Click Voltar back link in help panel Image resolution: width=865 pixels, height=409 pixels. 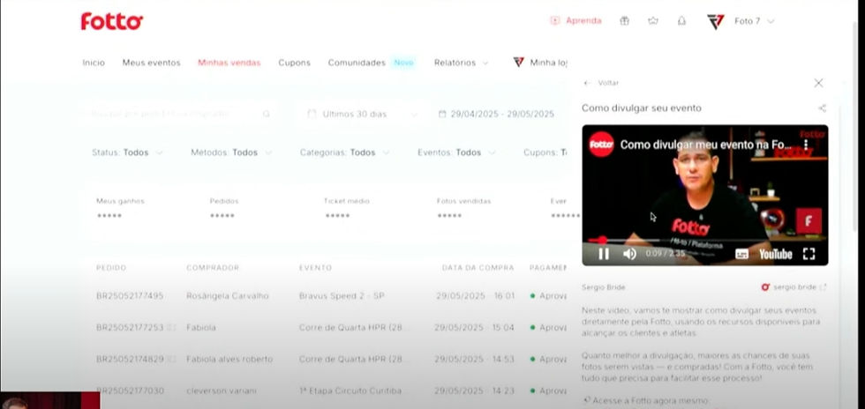(601, 83)
